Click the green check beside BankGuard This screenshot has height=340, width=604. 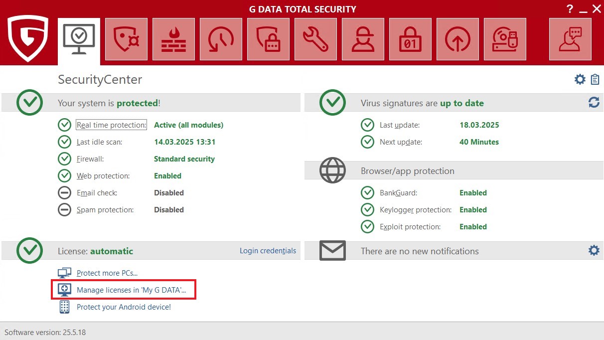click(367, 193)
